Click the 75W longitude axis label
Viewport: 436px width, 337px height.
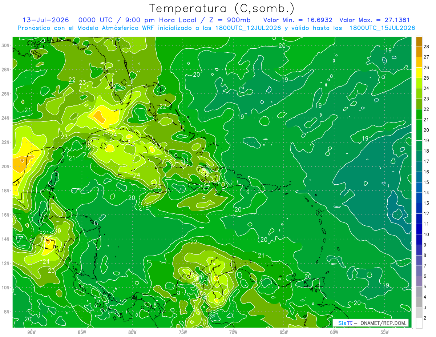[183, 332]
